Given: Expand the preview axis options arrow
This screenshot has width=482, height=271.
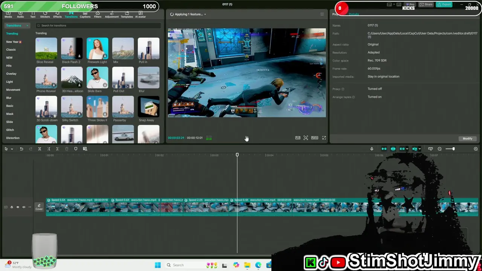Looking at the screenshot, I should [x=419, y=149].
